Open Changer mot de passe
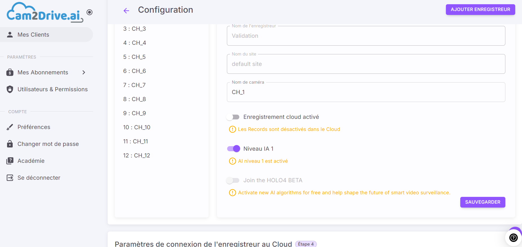Viewport: 522px width, 247px height. click(x=47, y=144)
